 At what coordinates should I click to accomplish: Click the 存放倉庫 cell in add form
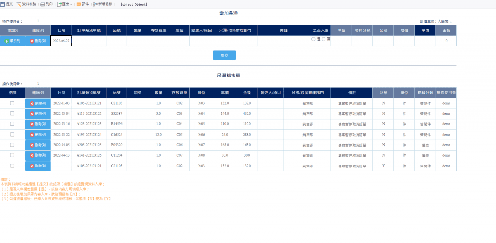[x=158, y=41]
